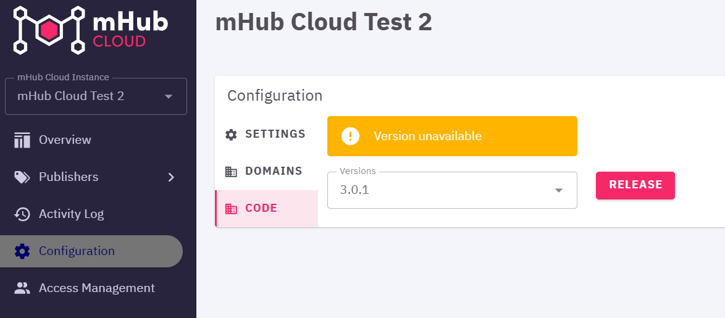Switch to the DOMAINS tab

[266, 172]
